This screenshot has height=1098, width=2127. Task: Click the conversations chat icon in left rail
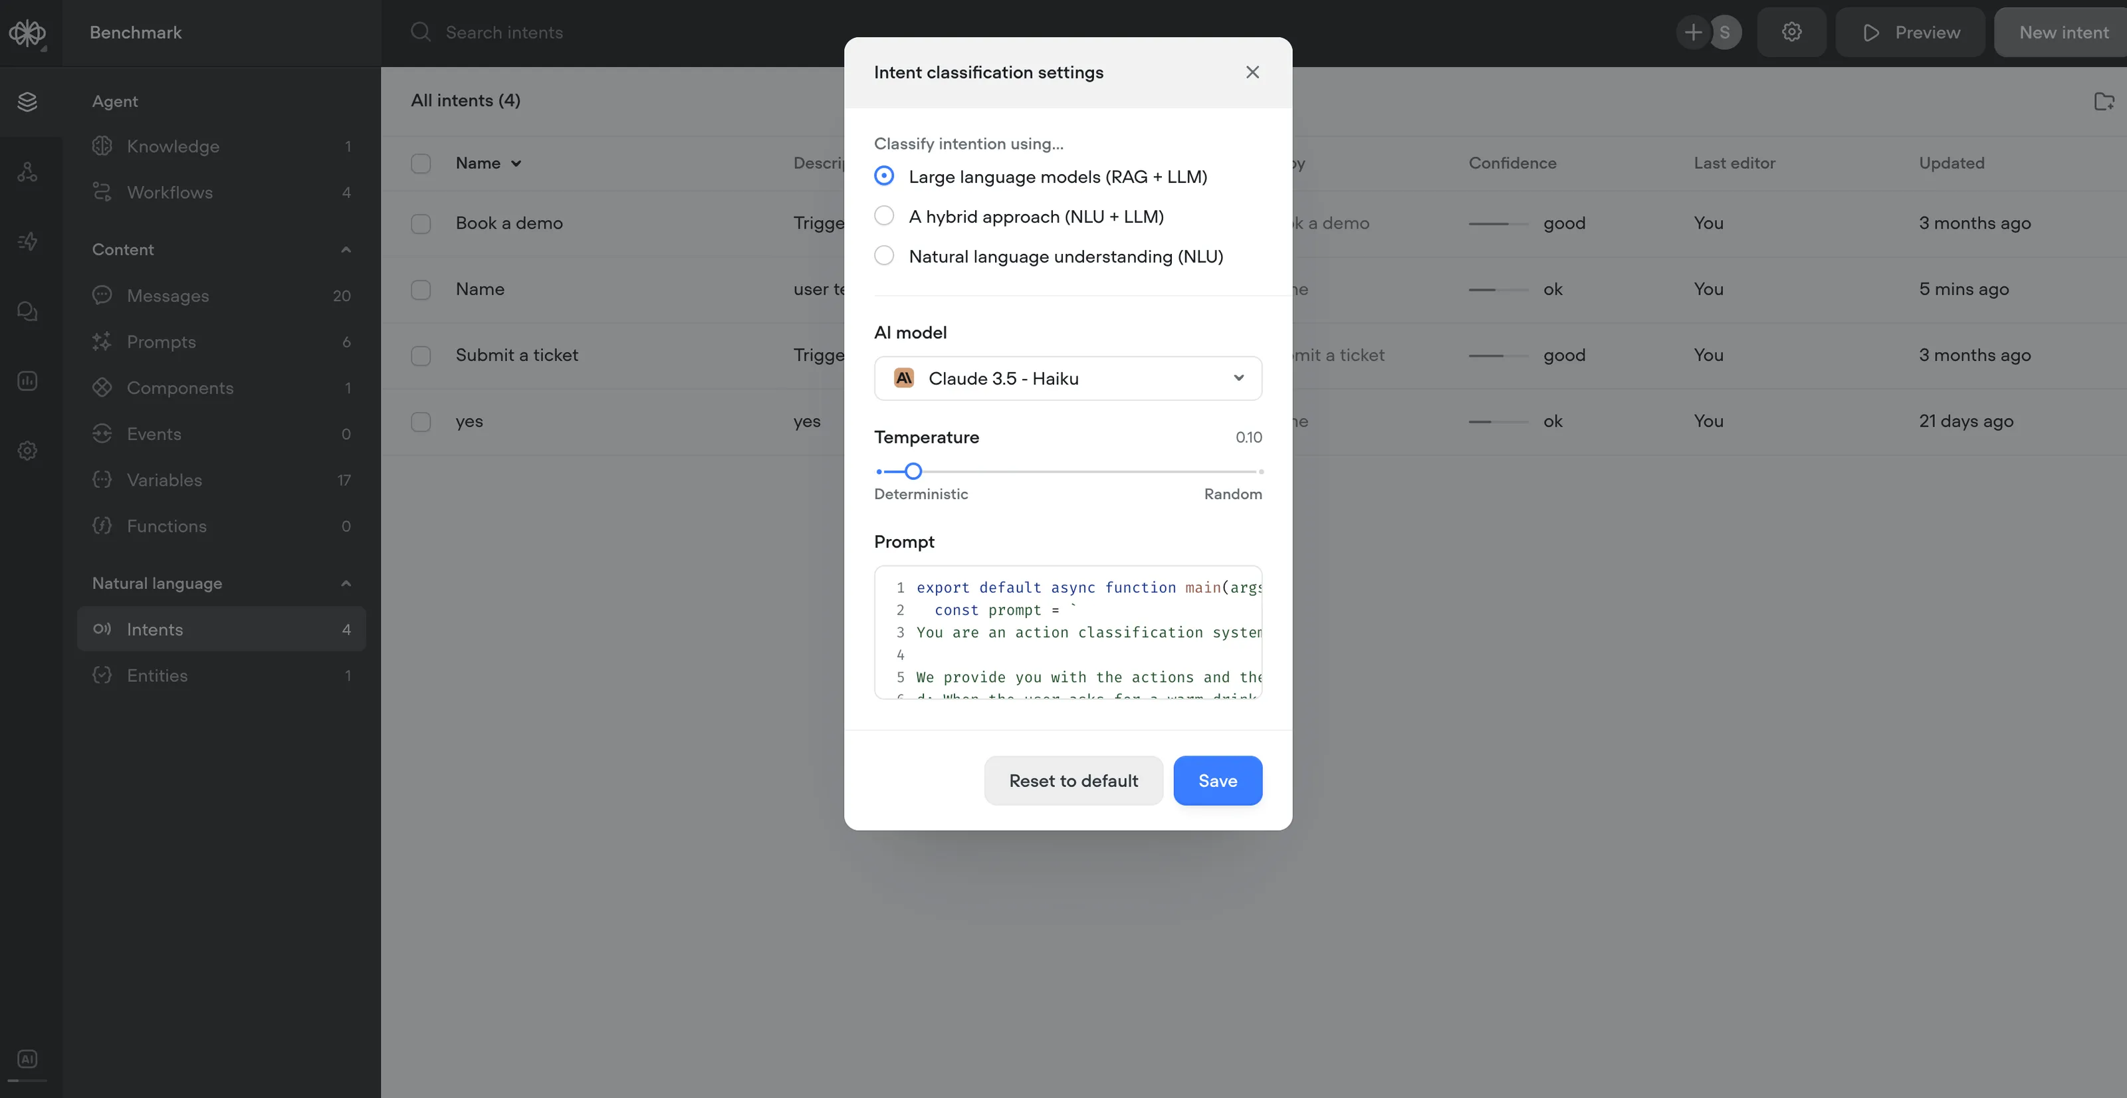pyautogui.click(x=27, y=311)
